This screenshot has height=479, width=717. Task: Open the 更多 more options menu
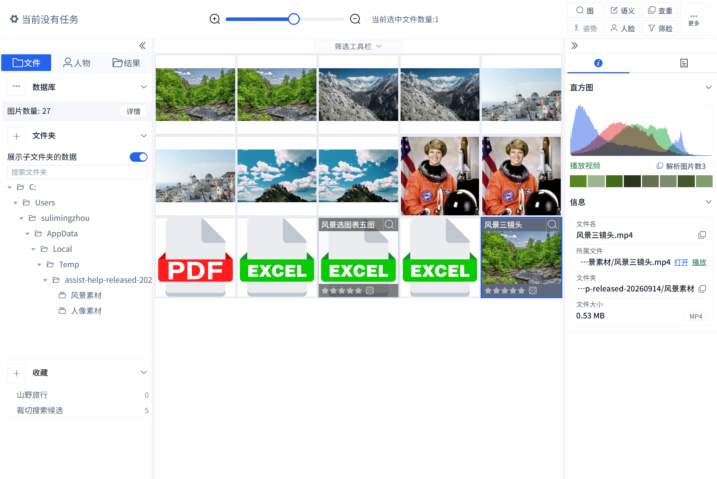click(694, 19)
